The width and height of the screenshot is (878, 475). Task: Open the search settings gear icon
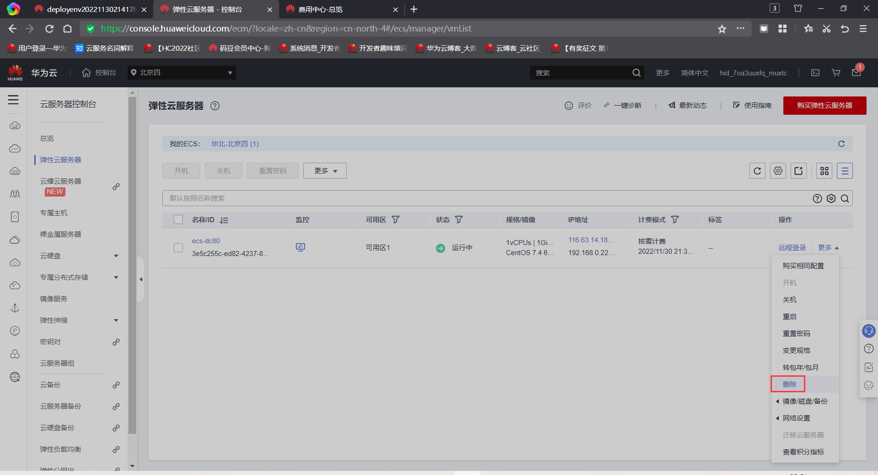(831, 198)
